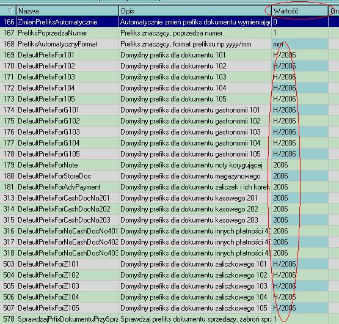The image size is (339, 324).
Task: Click the mm value of PrefiksAutomatycznyFormat
Action: pos(300,44)
